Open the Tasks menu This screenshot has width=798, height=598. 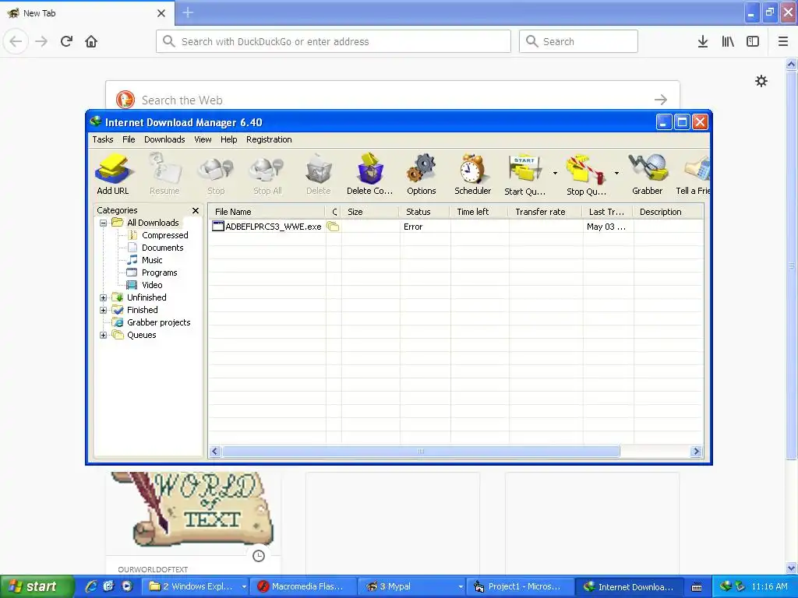[x=103, y=139]
